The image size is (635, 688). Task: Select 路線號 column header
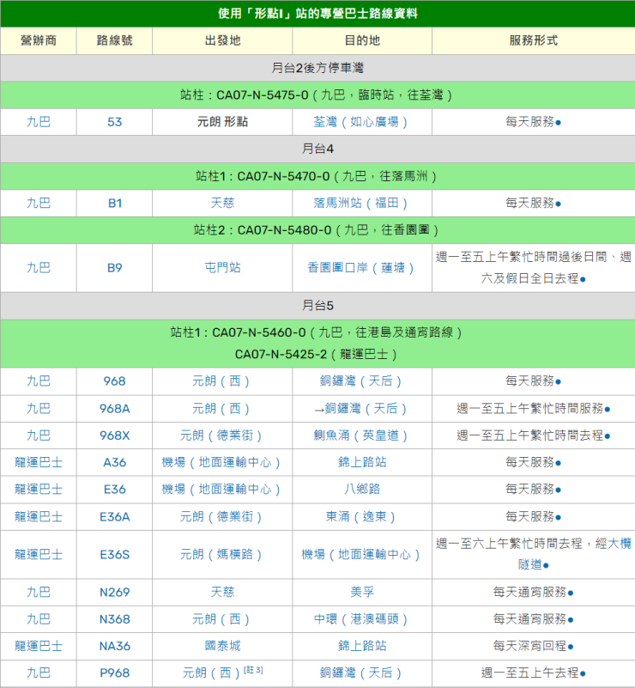click(x=114, y=40)
